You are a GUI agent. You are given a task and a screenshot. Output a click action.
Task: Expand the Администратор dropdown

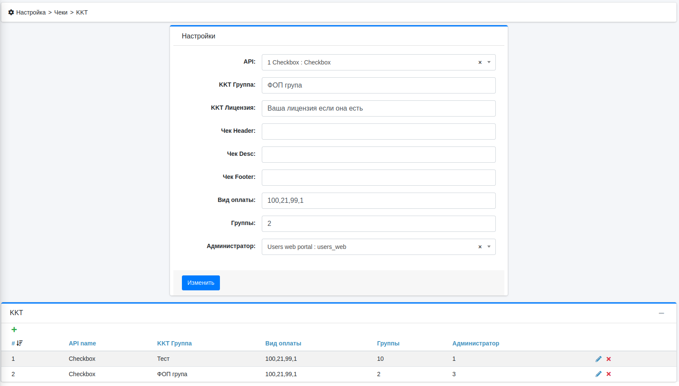click(489, 247)
